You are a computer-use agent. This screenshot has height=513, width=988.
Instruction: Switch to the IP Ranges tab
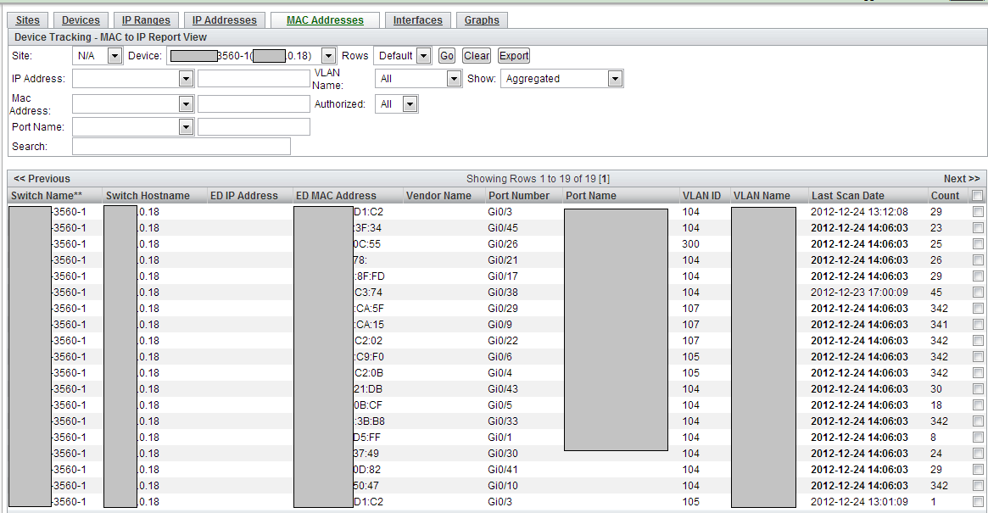(x=146, y=20)
